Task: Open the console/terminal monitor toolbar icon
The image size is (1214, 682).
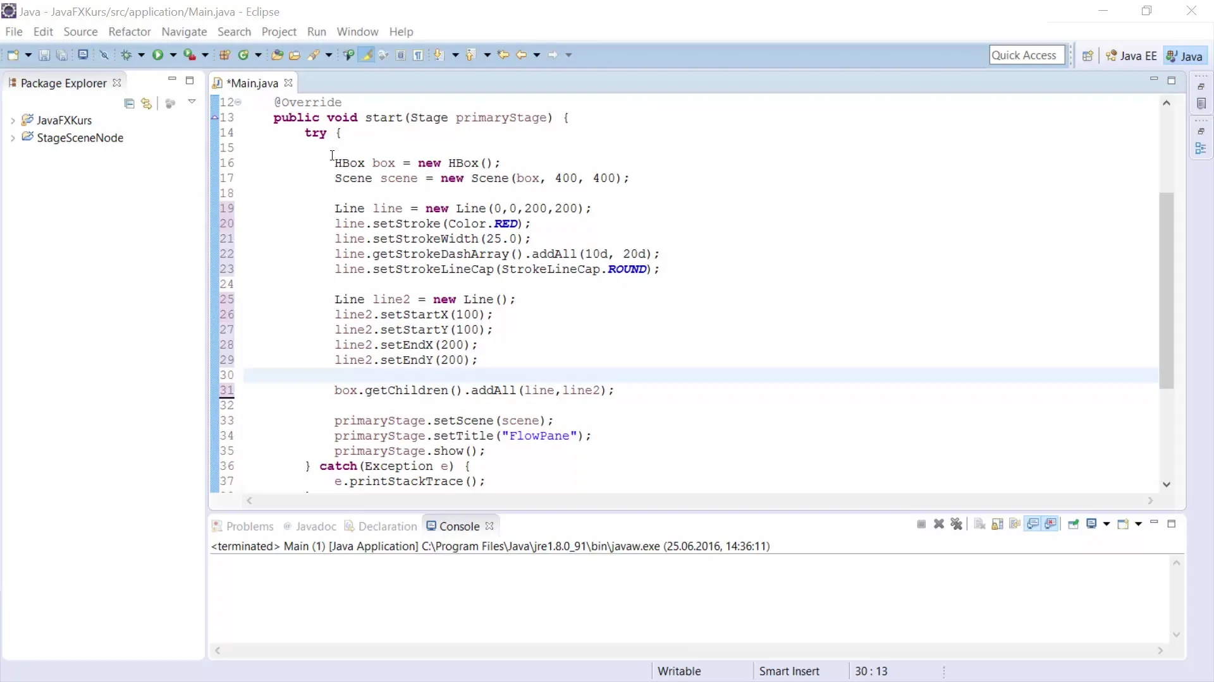Action: coord(83,55)
